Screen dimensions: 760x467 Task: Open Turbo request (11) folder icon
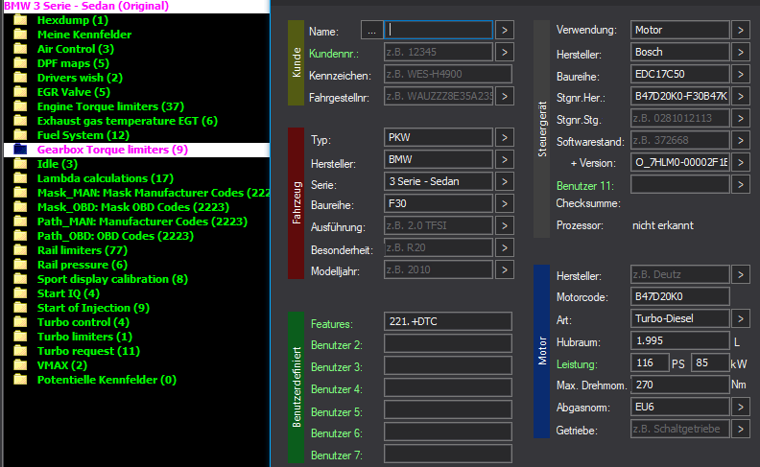[20, 351]
